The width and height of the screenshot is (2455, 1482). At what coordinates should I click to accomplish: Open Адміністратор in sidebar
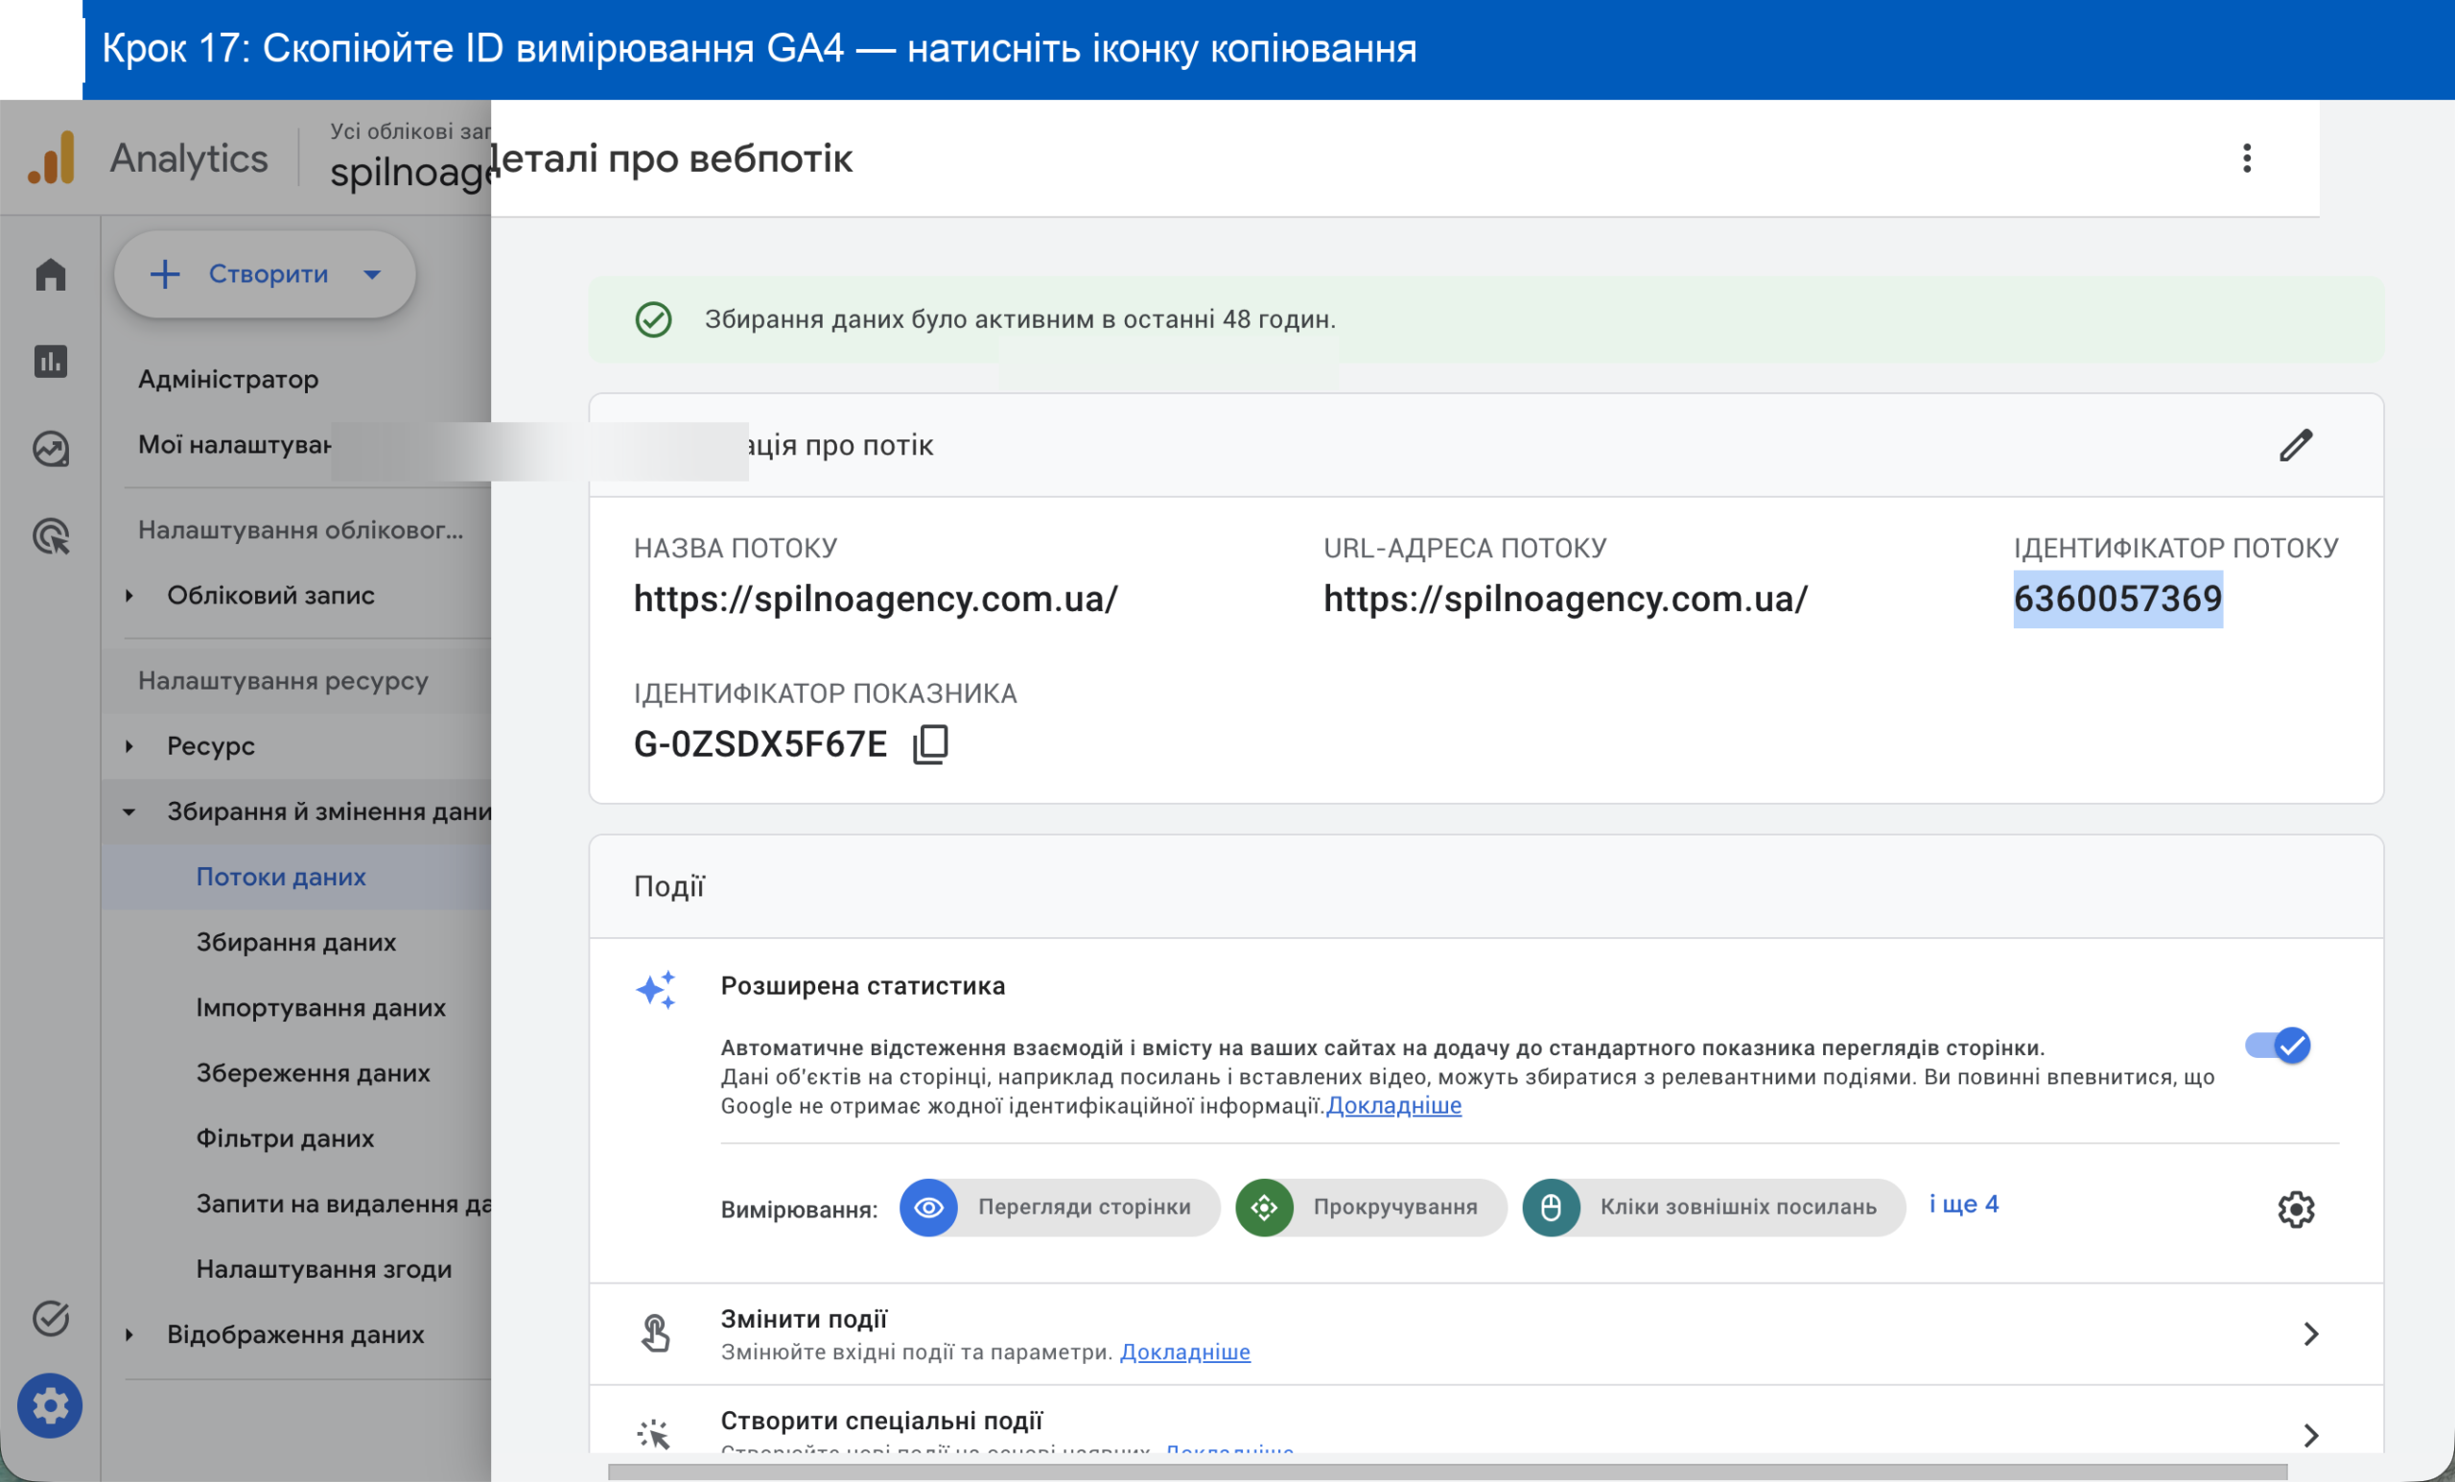[x=228, y=380]
